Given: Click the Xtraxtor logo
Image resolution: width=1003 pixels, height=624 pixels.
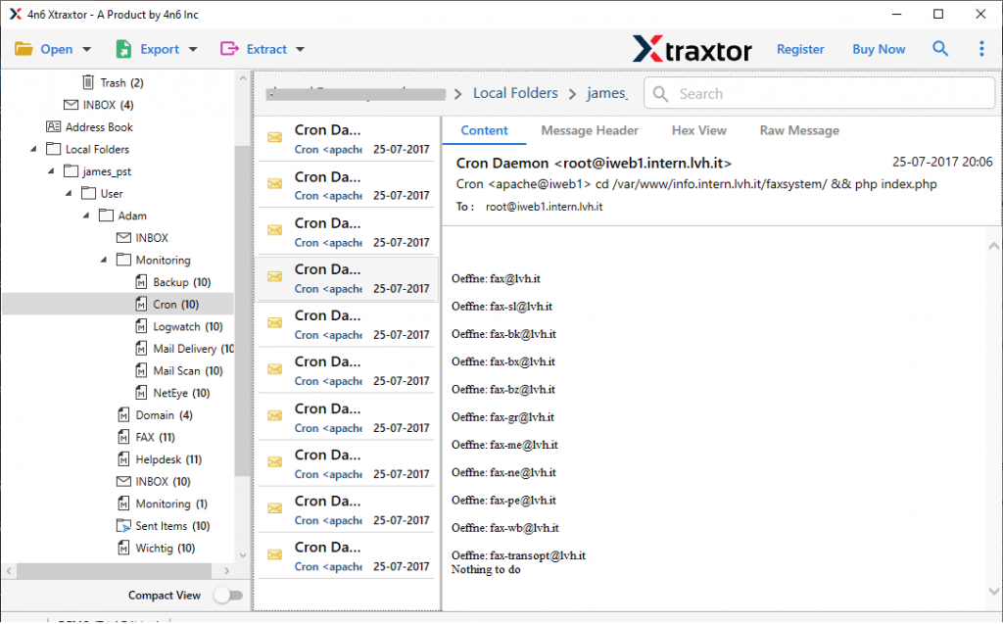Looking at the screenshot, I should (x=693, y=48).
